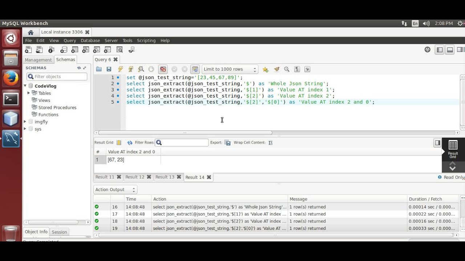Open the Action Output dropdown
The width and height of the screenshot is (465, 261).
(116, 190)
